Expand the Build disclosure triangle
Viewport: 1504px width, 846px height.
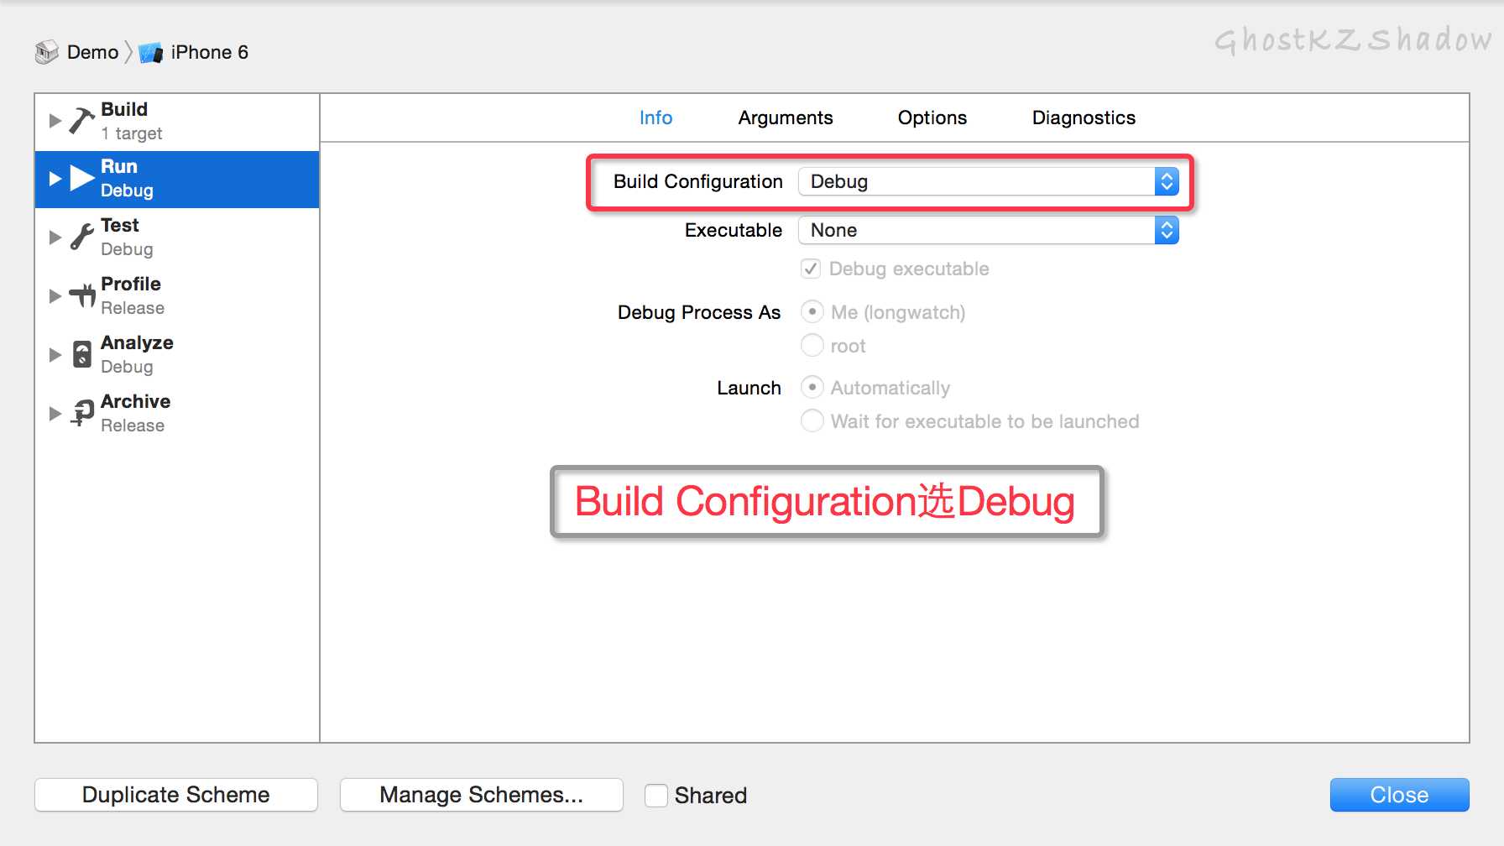click(x=55, y=120)
